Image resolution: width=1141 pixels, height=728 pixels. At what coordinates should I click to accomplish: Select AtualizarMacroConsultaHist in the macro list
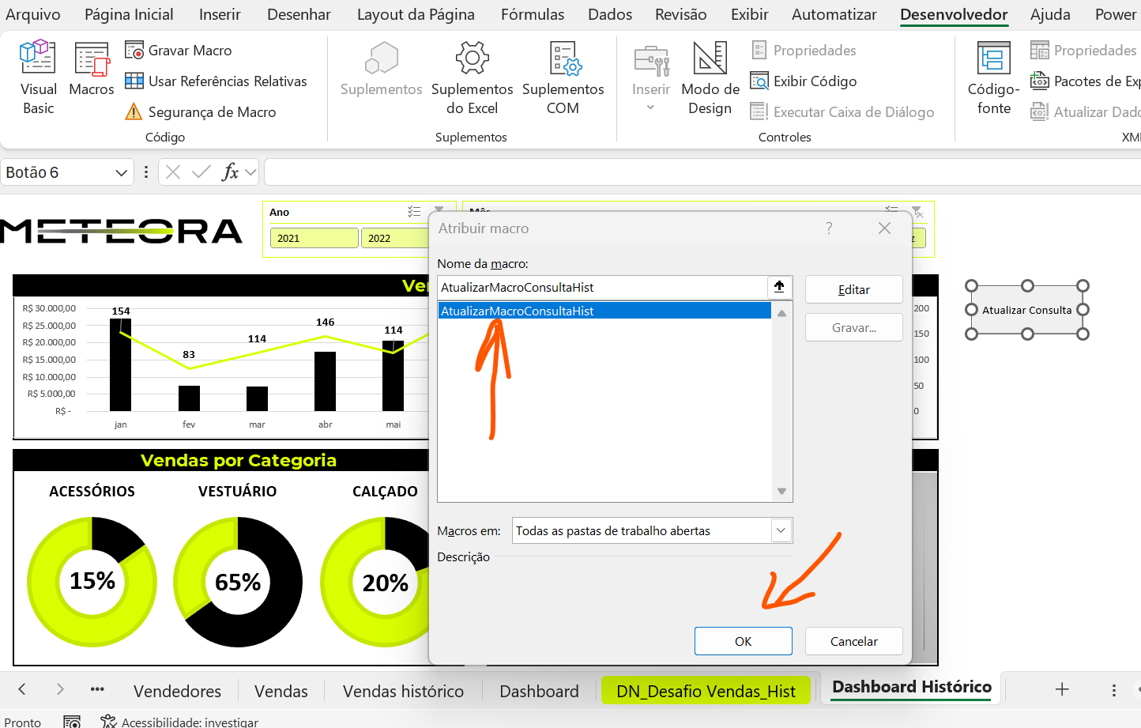(604, 311)
